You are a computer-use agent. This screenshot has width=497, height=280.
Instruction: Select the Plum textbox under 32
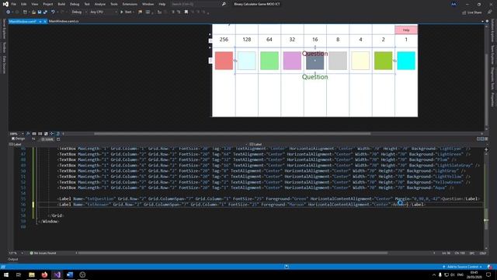292,61
